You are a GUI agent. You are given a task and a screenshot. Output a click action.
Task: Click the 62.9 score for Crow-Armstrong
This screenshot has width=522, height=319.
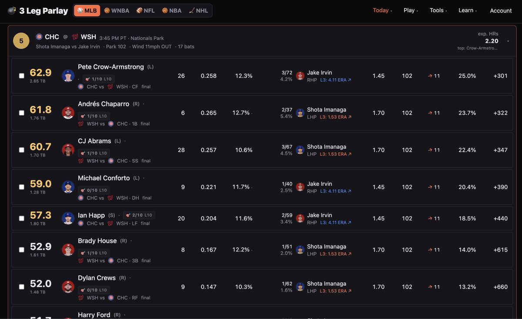(40, 73)
